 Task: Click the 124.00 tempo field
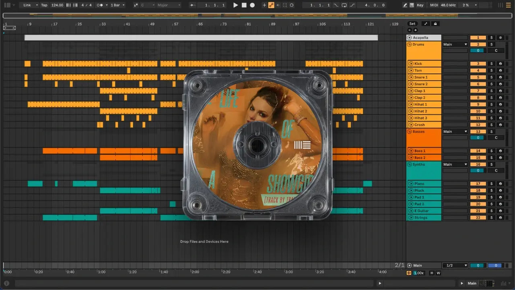(x=57, y=5)
